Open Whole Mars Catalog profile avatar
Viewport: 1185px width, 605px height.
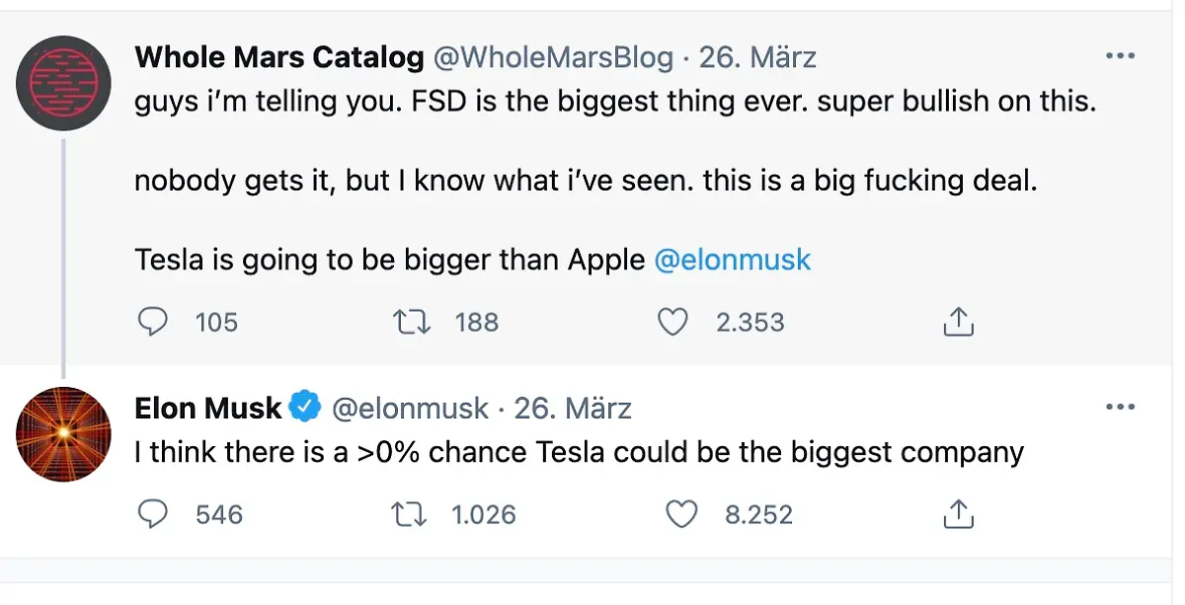[x=64, y=83]
